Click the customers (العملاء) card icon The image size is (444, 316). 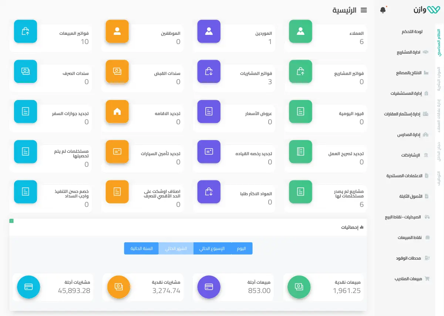tap(300, 31)
